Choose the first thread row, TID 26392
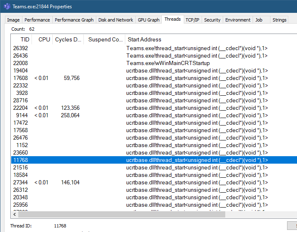 [x=124, y=48]
